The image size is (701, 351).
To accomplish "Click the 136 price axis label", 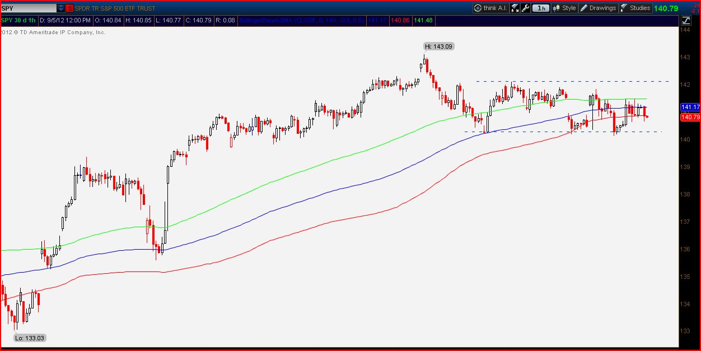I will (x=684, y=249).
